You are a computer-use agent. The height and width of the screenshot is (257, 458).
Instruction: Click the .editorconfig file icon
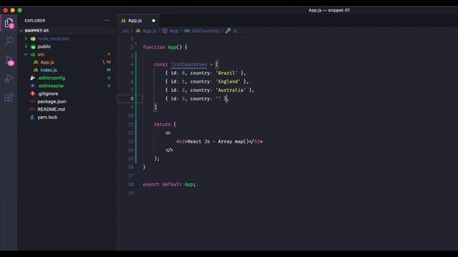click(32, 78)
